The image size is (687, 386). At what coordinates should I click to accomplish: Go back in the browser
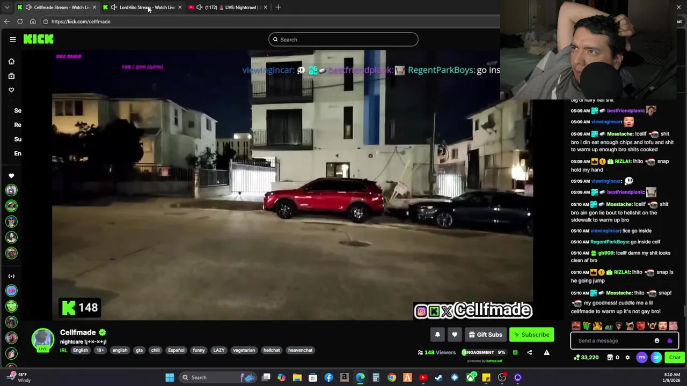pos(7,21)
